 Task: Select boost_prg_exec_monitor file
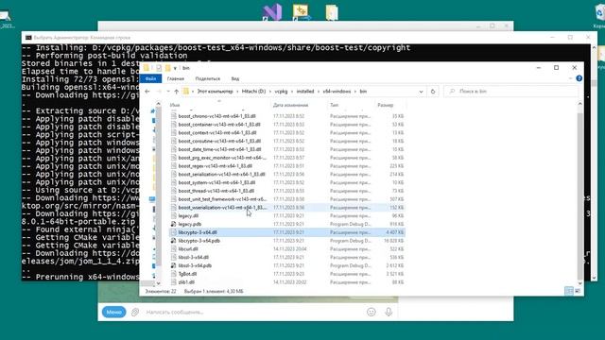coord(222,158)
